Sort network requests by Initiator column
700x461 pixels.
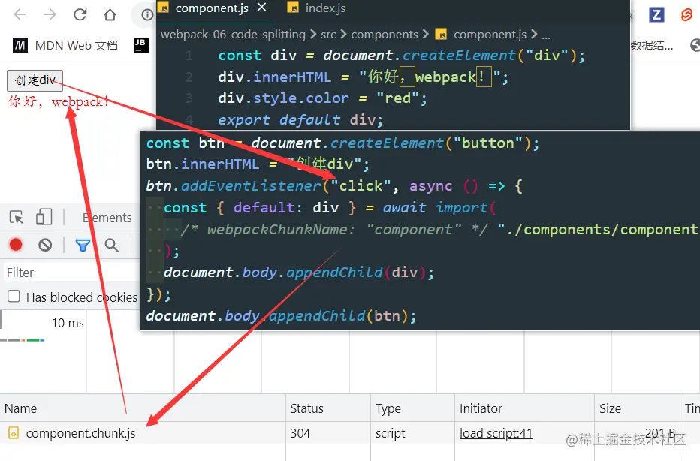click(524, 408)
